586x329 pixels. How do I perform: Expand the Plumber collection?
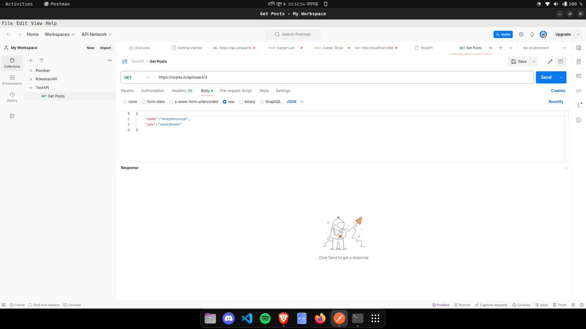[31, 71]
